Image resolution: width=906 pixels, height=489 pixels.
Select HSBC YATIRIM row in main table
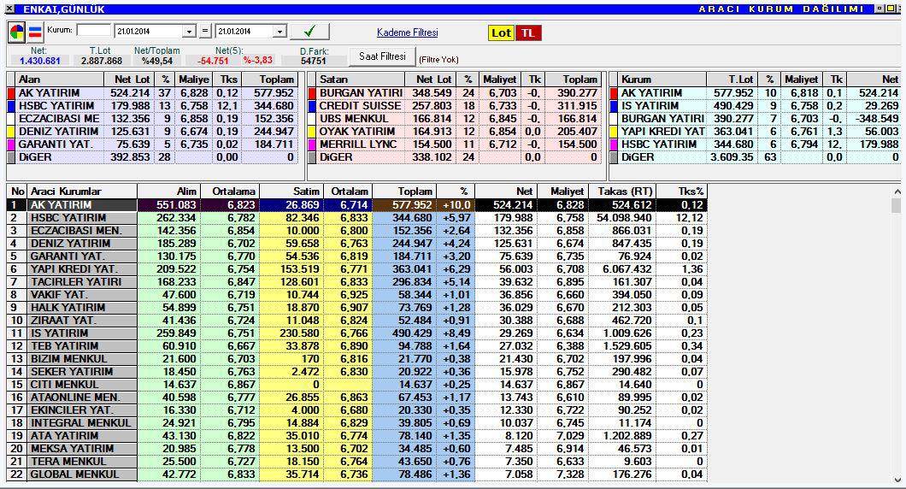click(x=357, y=218)
